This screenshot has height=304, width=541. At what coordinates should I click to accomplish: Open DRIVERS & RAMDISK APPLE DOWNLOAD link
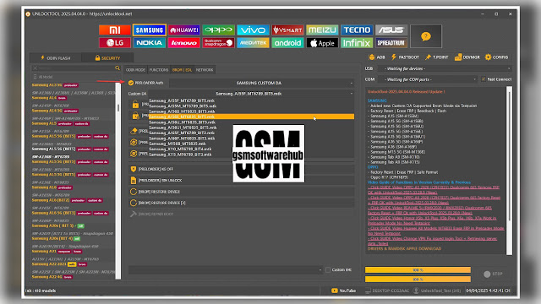click(x=404, y=248)
